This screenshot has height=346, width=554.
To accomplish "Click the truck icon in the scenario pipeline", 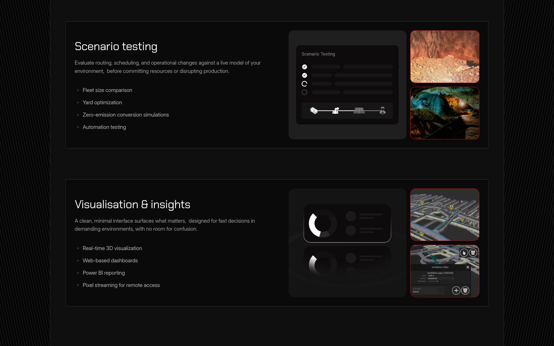I will click(x=314, y=110).
